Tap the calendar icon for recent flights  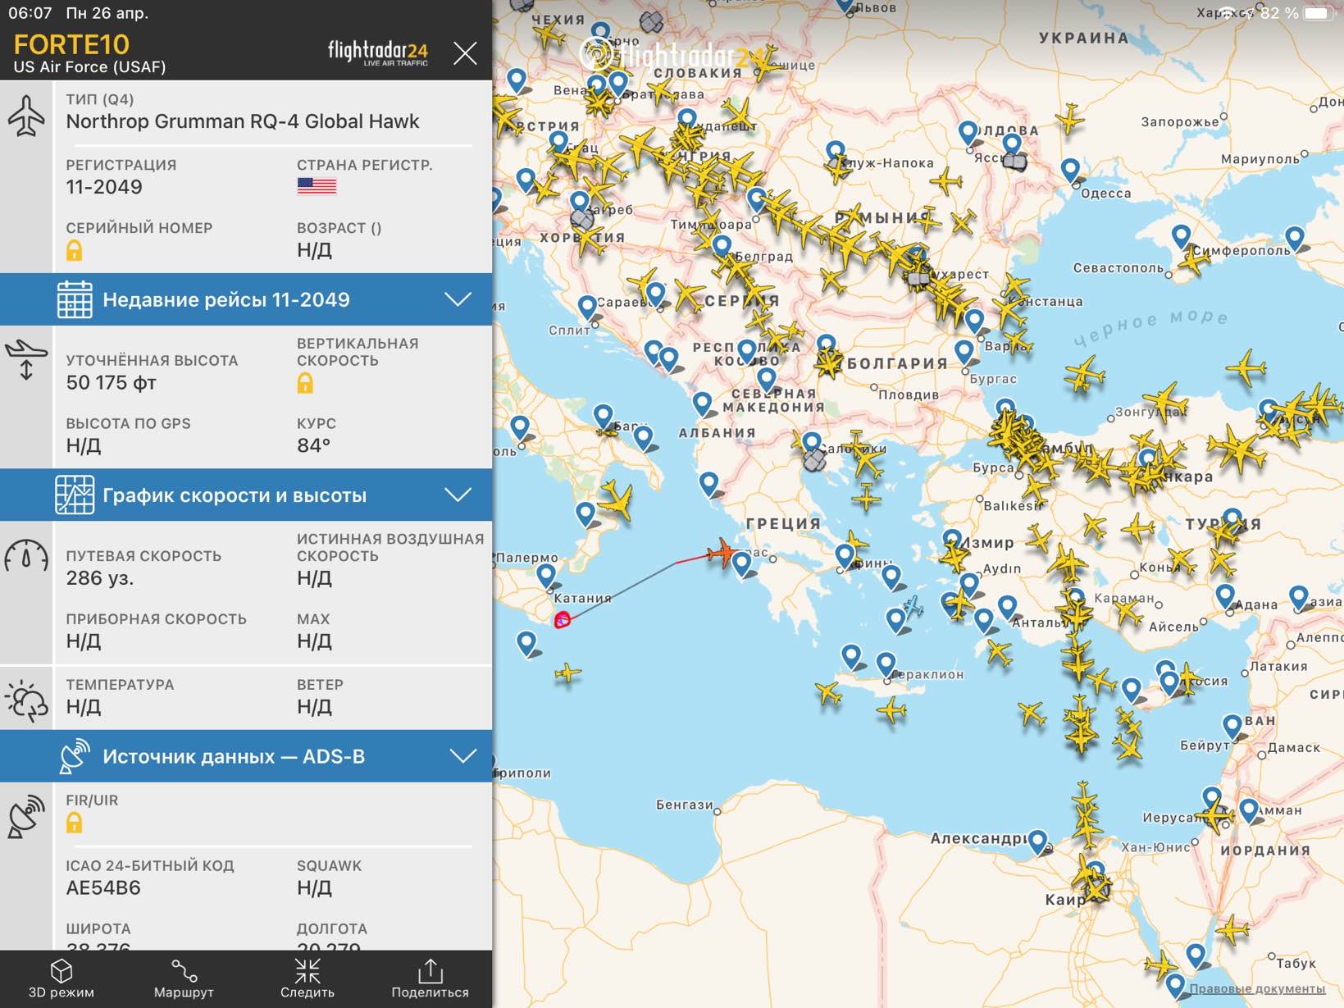74,299
